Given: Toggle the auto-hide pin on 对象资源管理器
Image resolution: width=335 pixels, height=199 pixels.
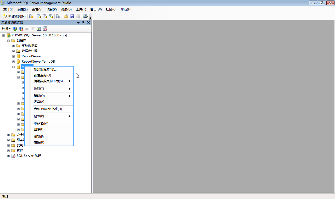Looking at the screenshot, I should pyautogui.click(x=83, y=23).
